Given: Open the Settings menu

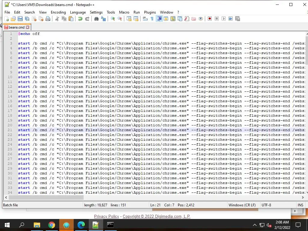Looking at the screenshot, I should [96, 12].
